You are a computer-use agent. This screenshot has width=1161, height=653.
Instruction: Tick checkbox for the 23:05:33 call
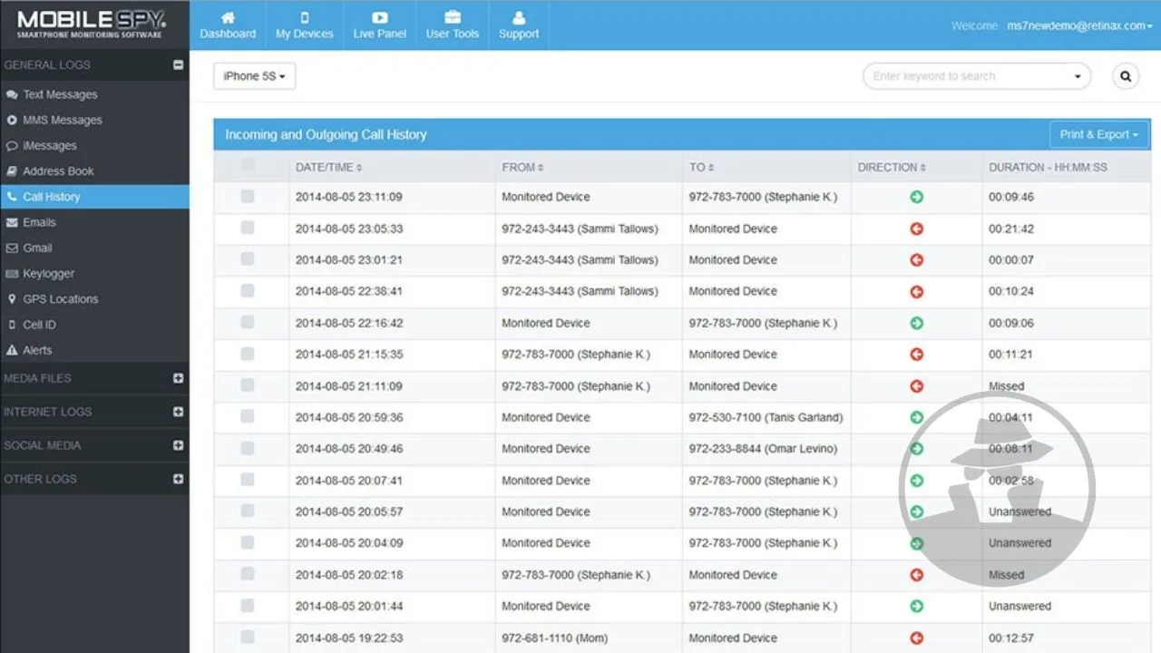(248, 228)
